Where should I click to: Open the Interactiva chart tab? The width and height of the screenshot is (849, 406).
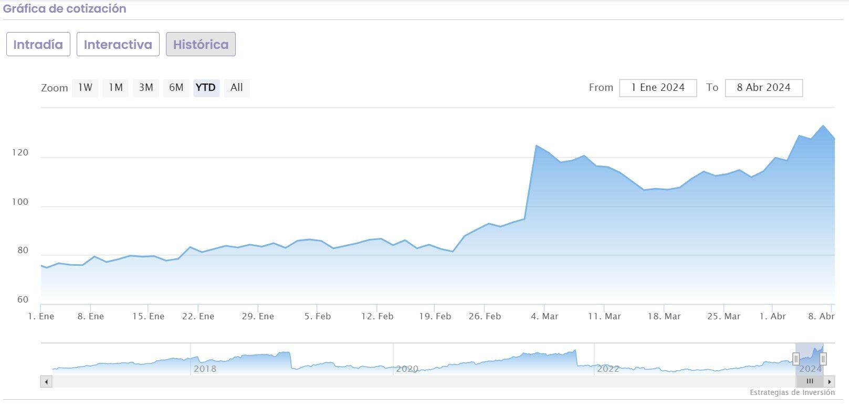pos(118,44)
